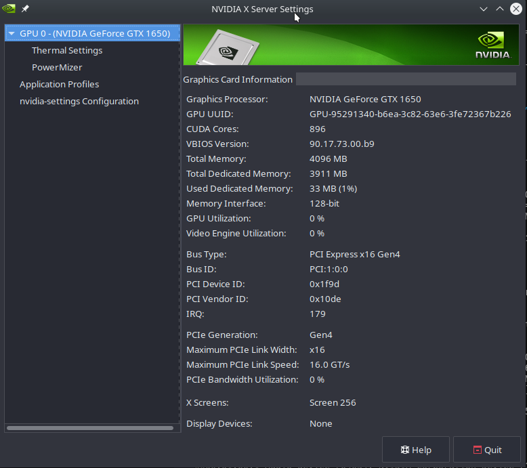Select GPU UUID value text
This screenshot has height=468, width=527.
410,114
